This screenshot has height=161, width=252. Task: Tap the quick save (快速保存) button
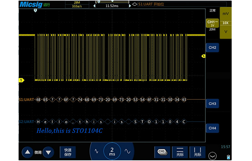click(68, 152)
